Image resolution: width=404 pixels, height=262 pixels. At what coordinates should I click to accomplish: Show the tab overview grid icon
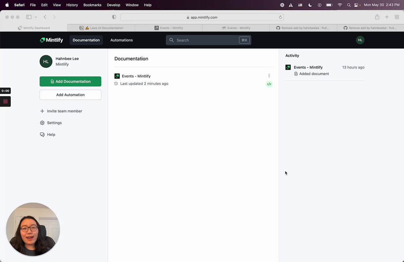[x=397, y=17]
